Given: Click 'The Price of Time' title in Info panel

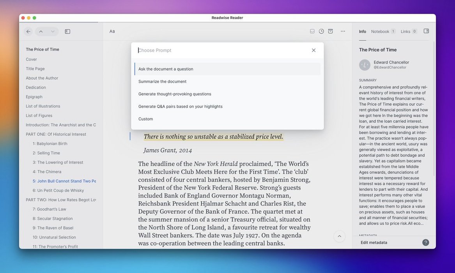Looking at the screenshot, I should [x=377, y=50].
